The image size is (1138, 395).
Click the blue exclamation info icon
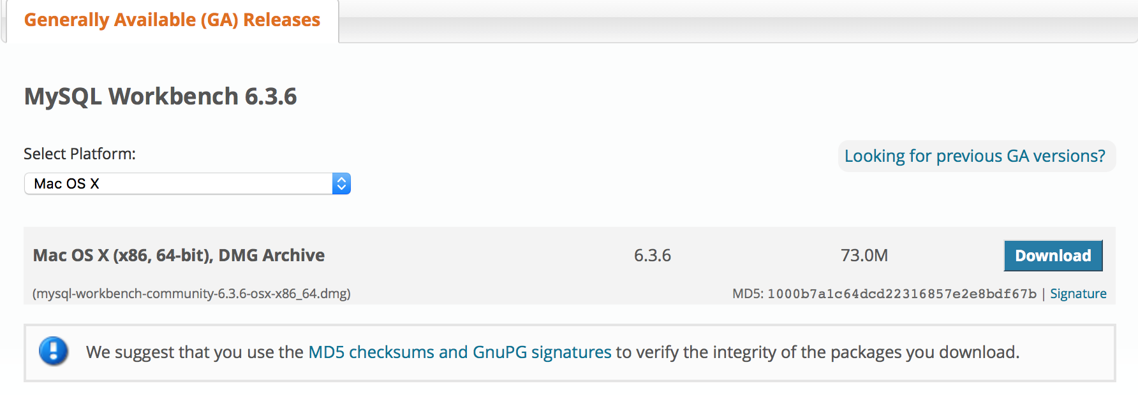click(x=54, y=352)
